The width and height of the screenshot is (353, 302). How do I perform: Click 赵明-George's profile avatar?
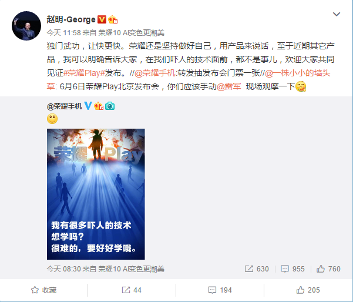click(26, 26)
